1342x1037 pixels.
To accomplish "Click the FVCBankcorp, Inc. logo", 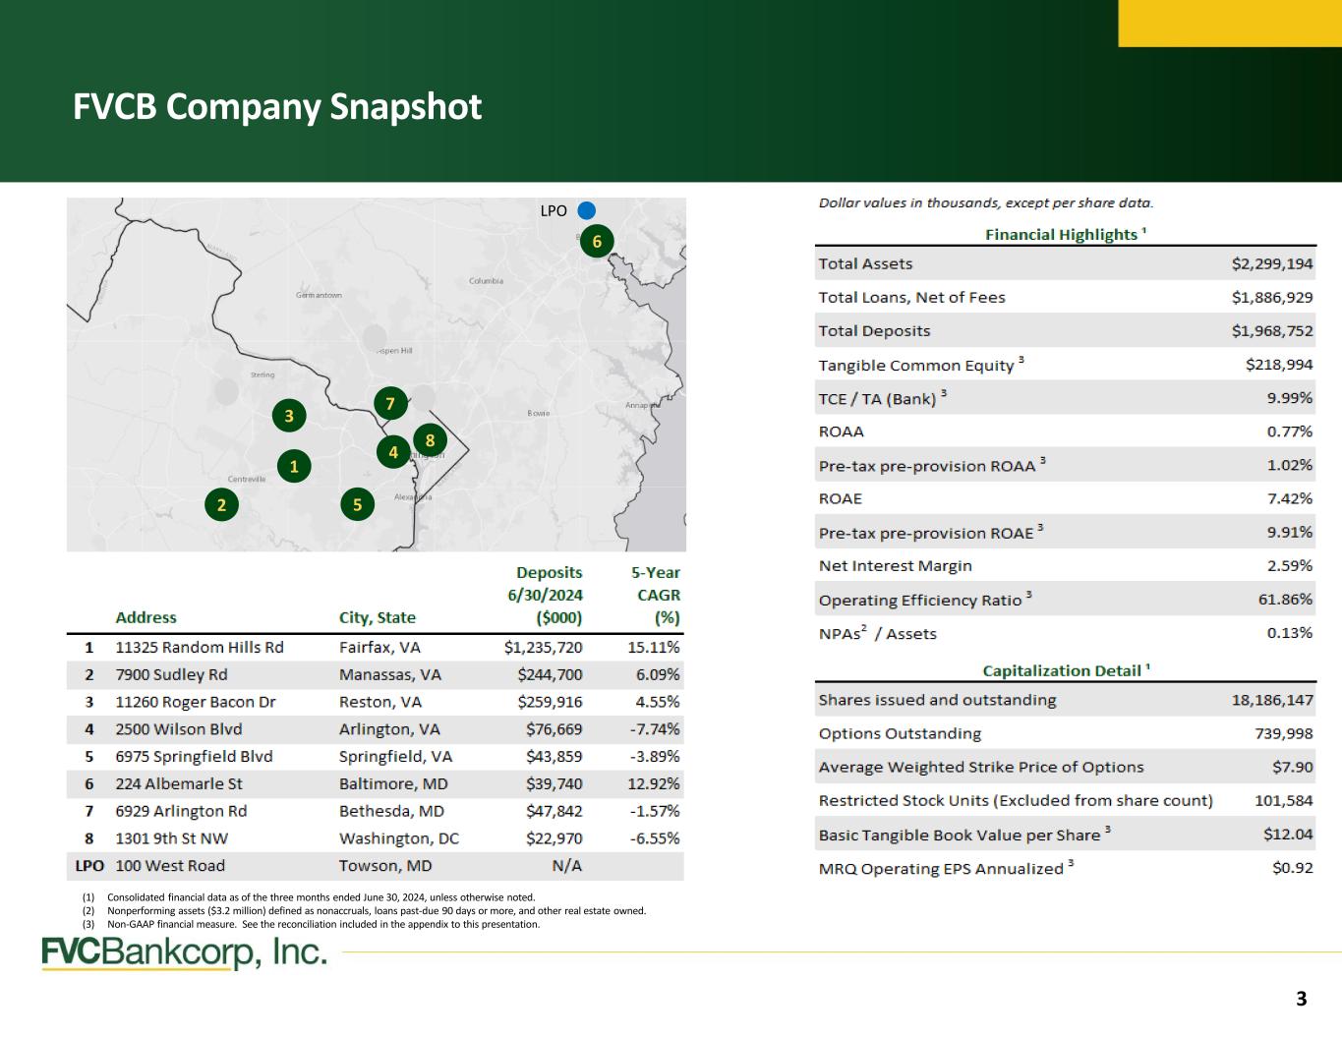I will coord(184,952).
